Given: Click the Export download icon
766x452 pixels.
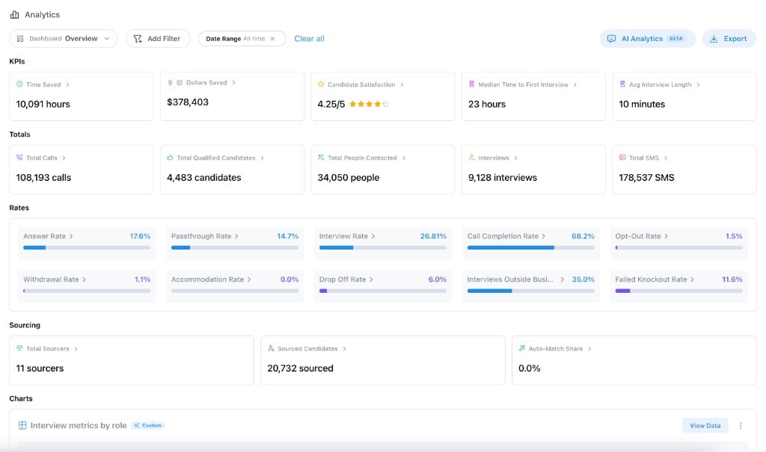Looking at the screenshot, I should pyautogui.click(x=714, y=39).
